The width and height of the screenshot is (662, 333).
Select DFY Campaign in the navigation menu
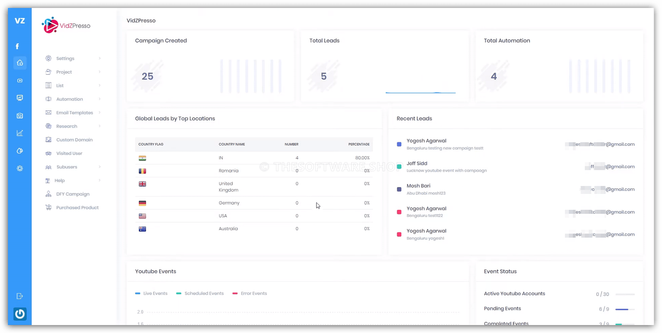pos(72,194)
